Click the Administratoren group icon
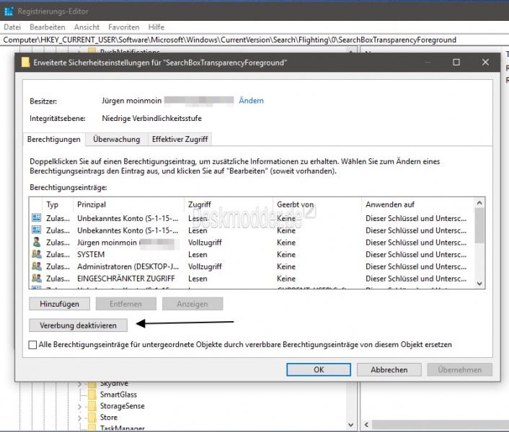This screenshot has height=432, width=509. point(37,266)
